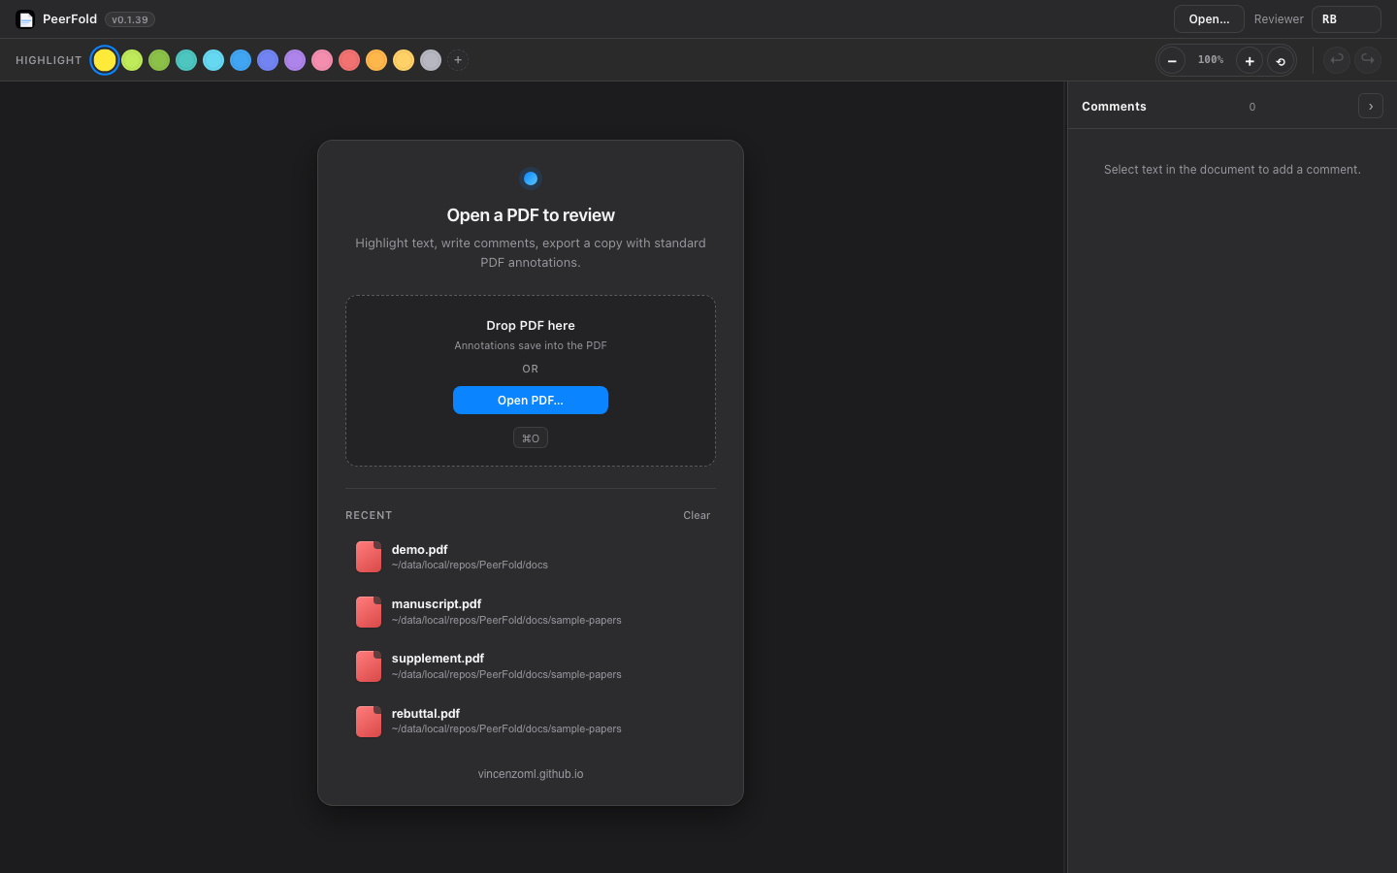
Task: Select the pink highlight color
Action: pyautogui.click(x=322, y=60)
